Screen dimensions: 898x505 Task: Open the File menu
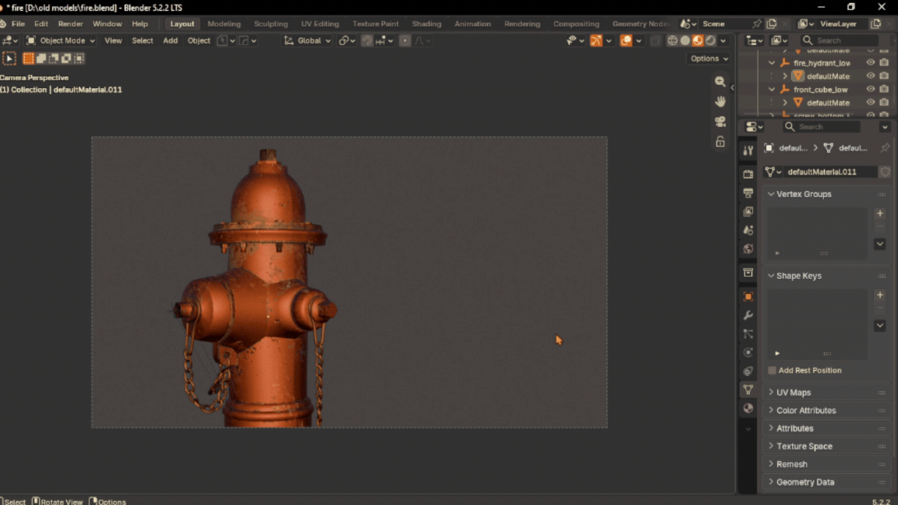click(x=19, y=24)
